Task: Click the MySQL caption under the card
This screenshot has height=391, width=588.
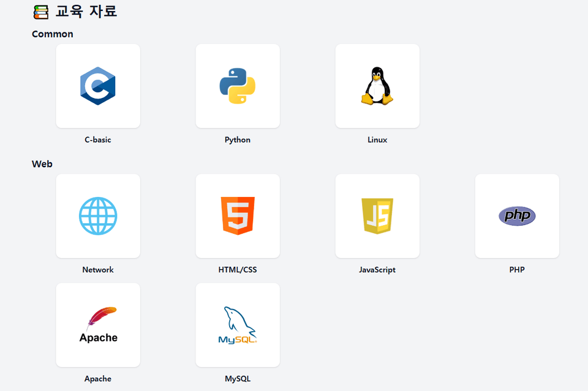Action: pos(238,379)
